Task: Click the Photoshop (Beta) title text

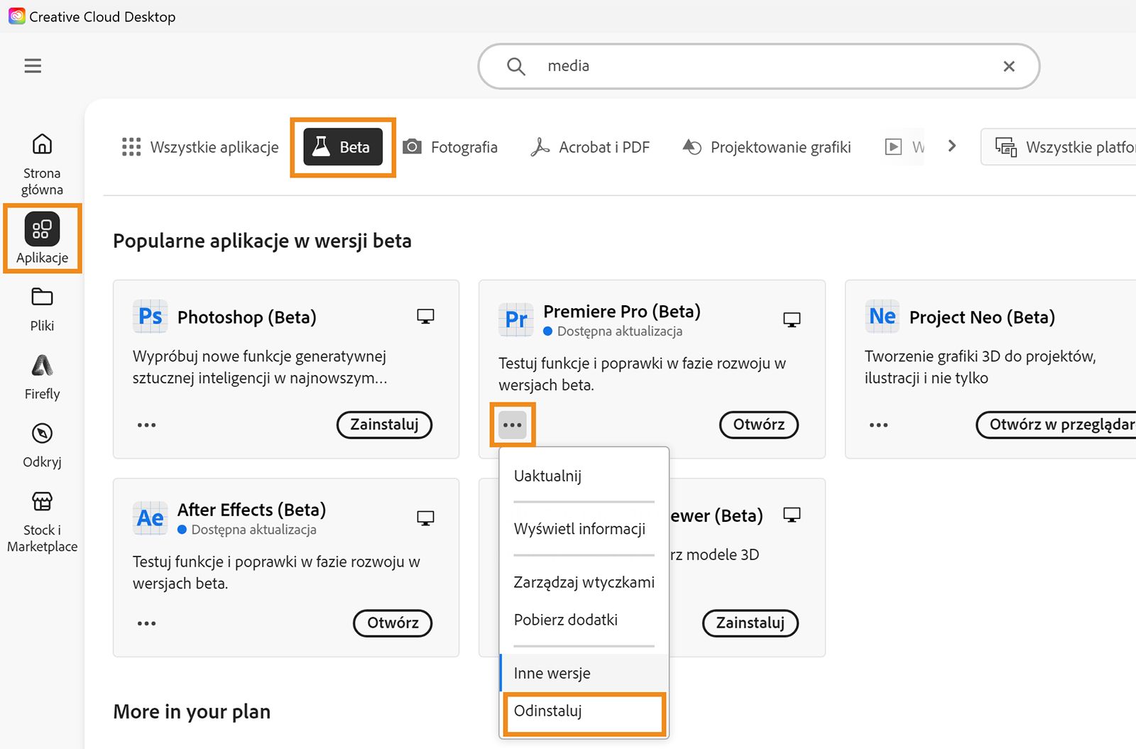Action: pyautogui.click(x=247, y=317)
